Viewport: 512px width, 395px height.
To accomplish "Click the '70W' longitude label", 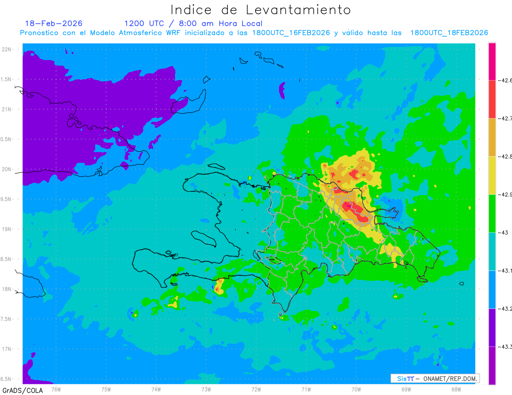I will [356, 389].
